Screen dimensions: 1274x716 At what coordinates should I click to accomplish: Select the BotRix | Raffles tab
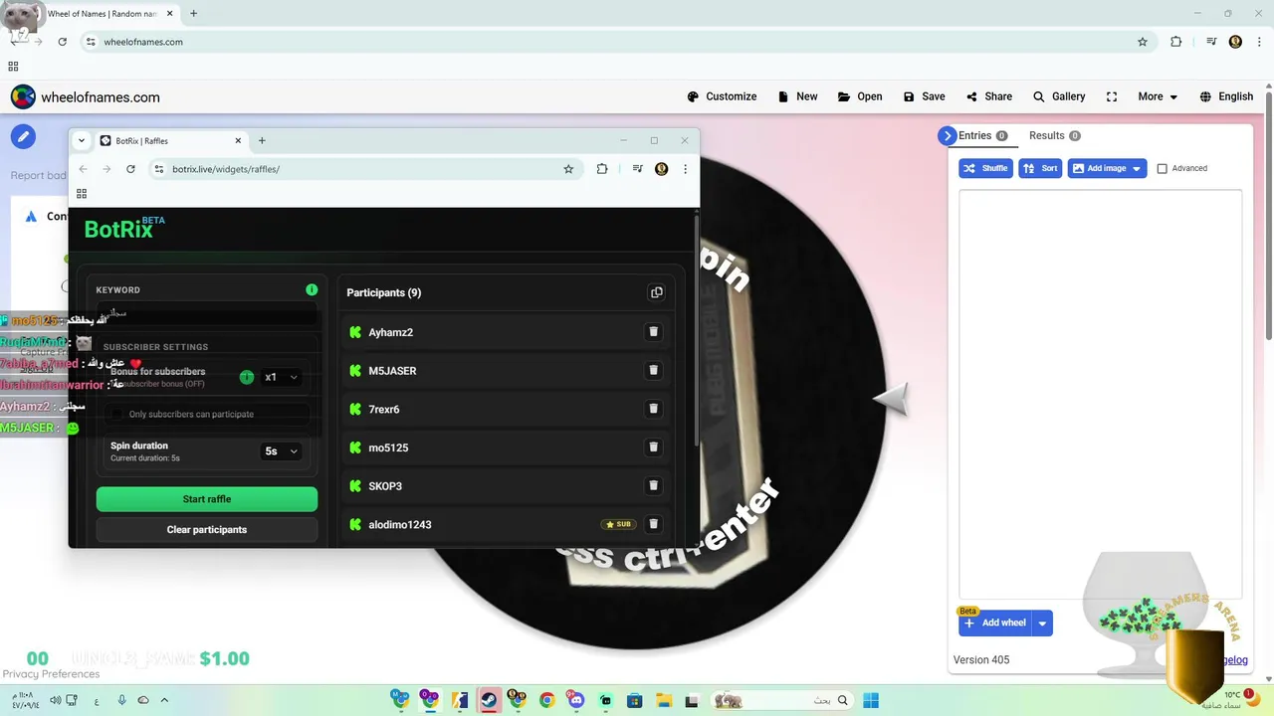tap(172, 140)
